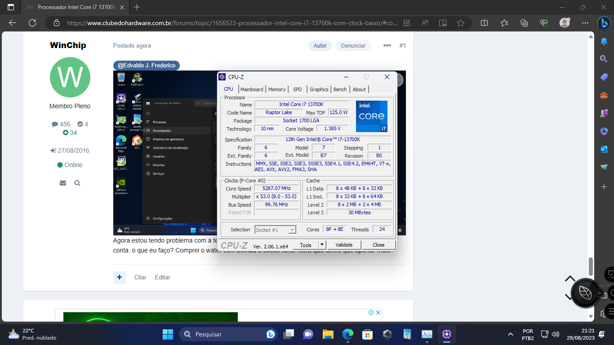Screen dimensions: 614x345
Task: Click the Validate button in CPU-Z
Action: 344,245
